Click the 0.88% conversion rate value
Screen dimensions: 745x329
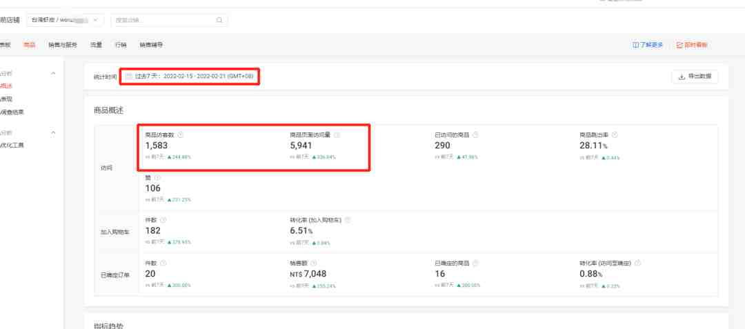click(591, 273)
